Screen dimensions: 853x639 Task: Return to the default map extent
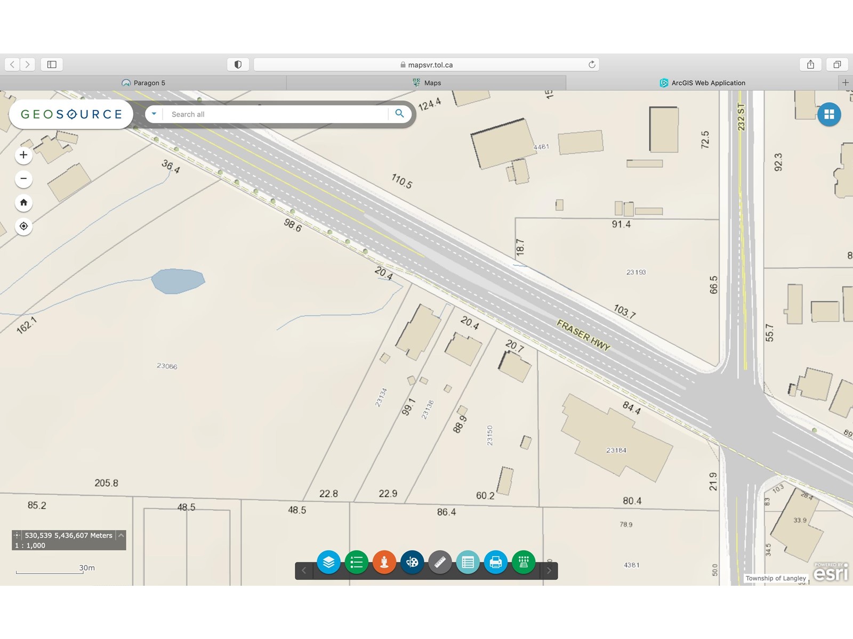(23, 202)
